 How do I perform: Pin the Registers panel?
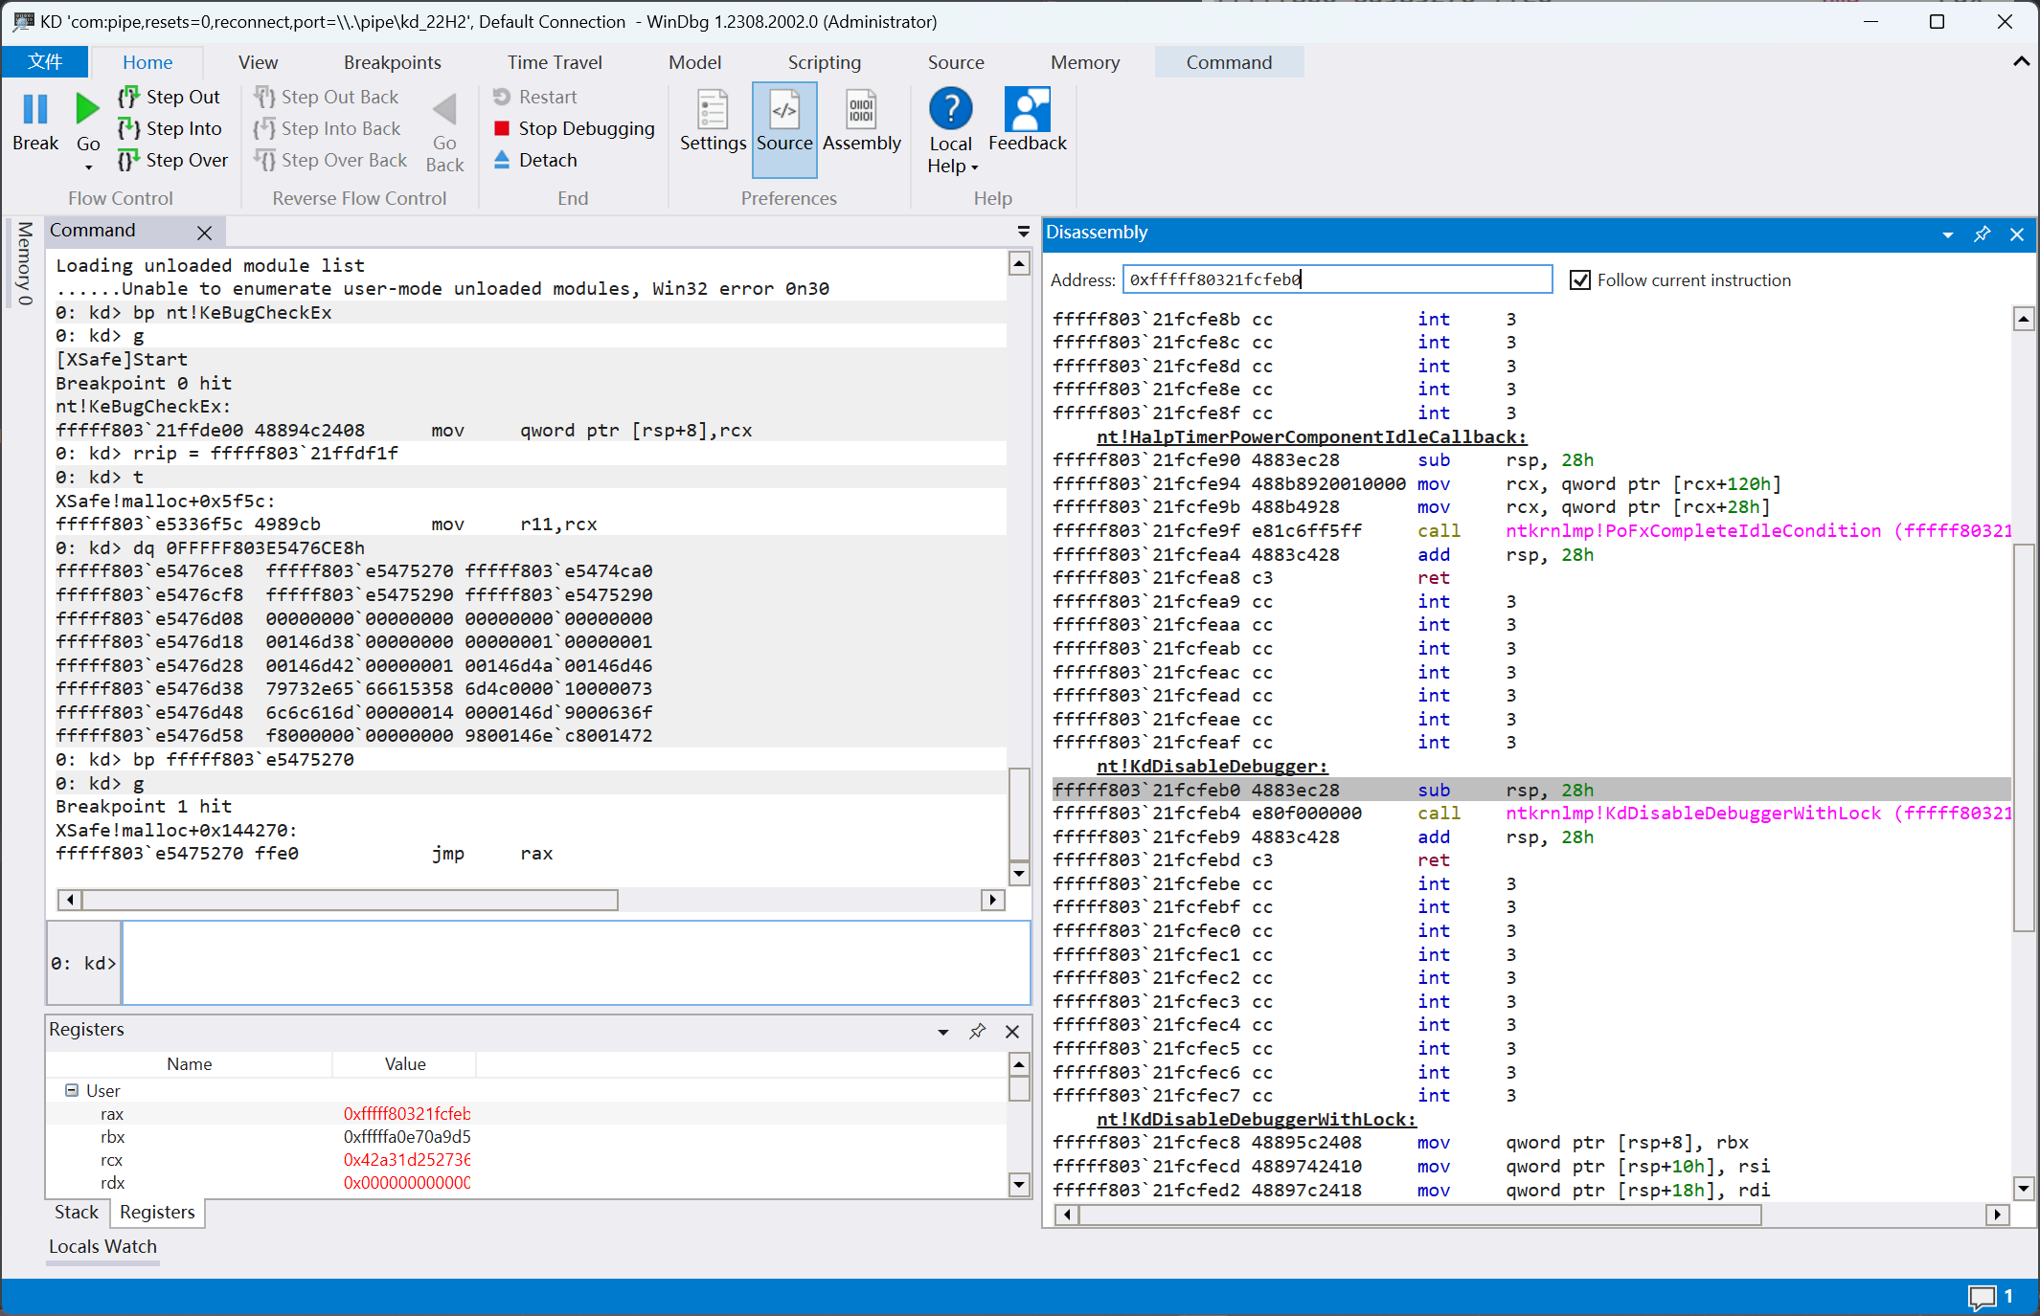coord(977,1031)
